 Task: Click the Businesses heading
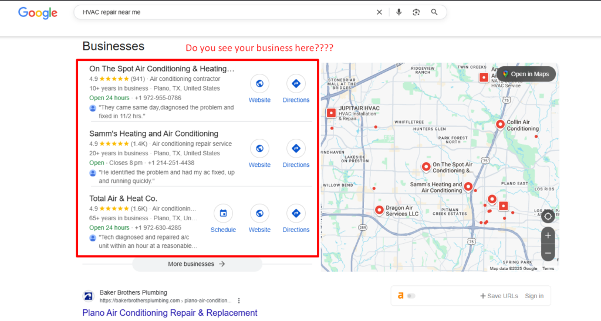113,46
